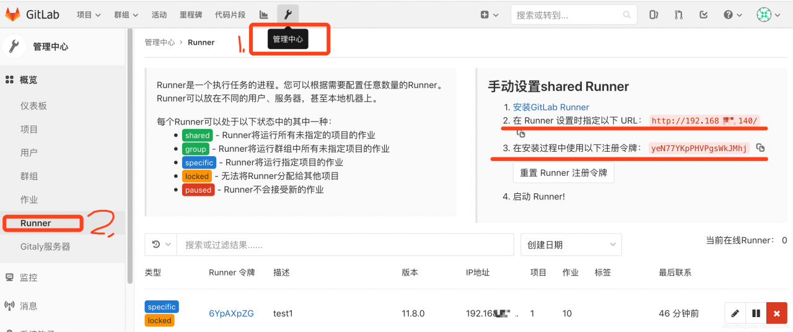The width and height of the screenshot is (793, 332).
Task: Click the 46 分钟前 last contact cell
Action: coord(679,313)
